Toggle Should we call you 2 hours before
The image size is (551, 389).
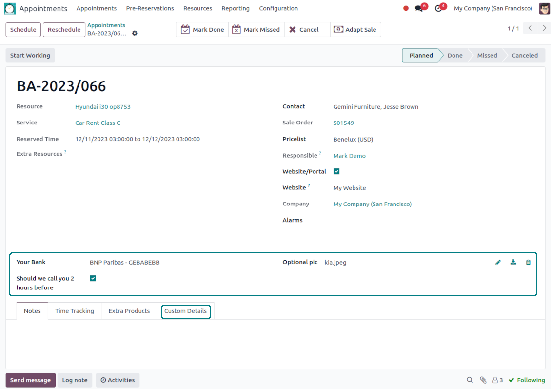click(x=93, y=279)
